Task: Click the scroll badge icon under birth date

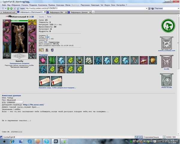Action: point(41,50)
